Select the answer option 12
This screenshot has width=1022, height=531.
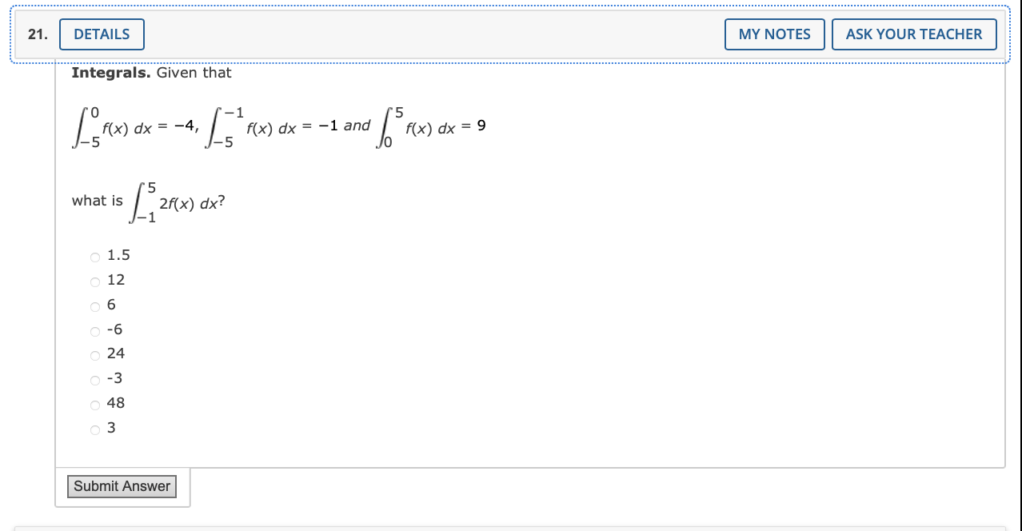(x=94, y=281)
